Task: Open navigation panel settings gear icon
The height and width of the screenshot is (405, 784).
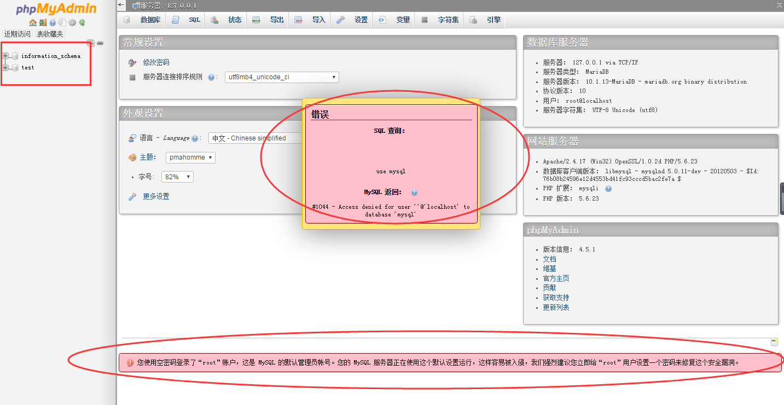Action: (x=72, y=22)
